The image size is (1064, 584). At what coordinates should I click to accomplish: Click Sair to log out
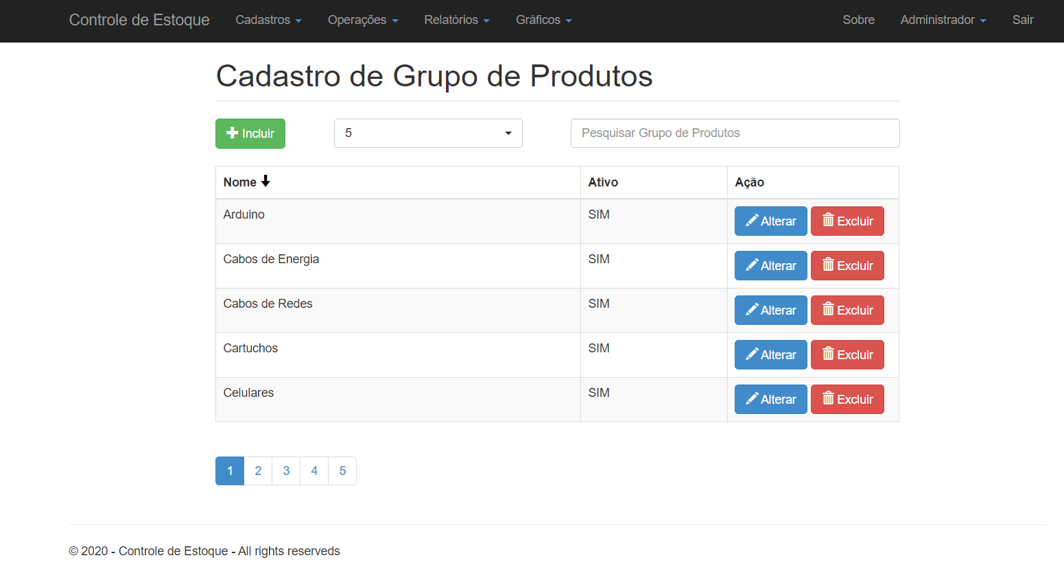point(1022,20)
